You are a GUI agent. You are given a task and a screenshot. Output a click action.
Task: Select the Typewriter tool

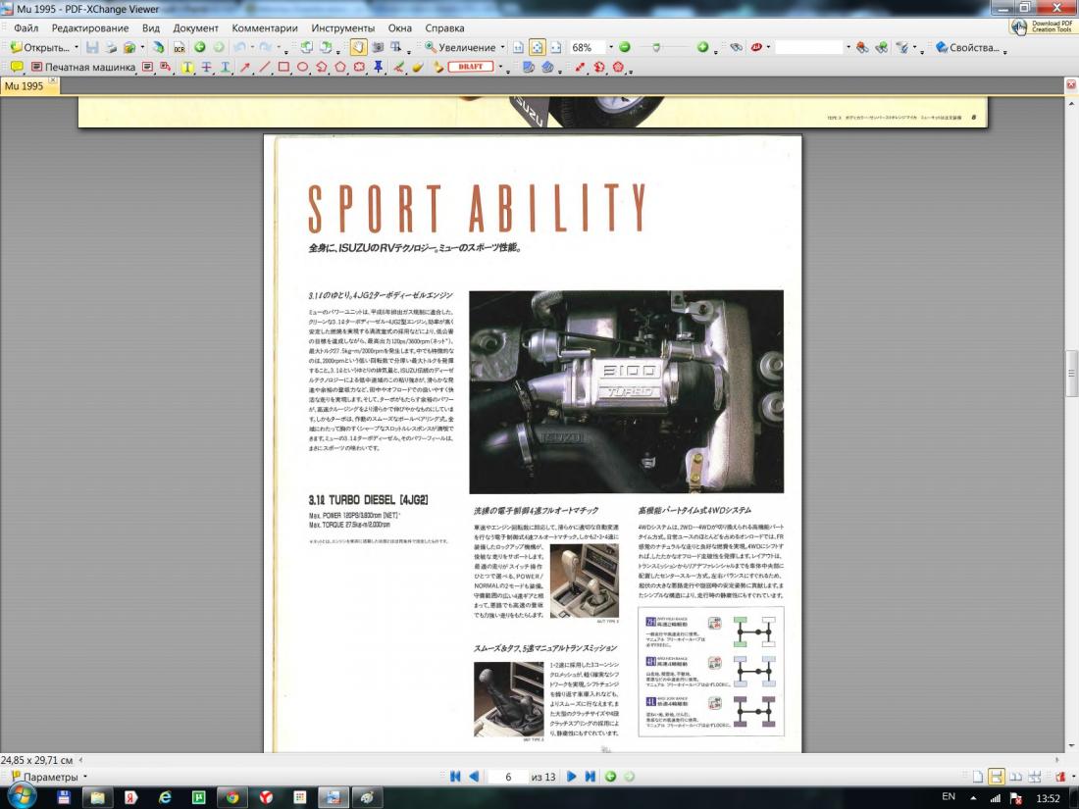coord(83,67)
